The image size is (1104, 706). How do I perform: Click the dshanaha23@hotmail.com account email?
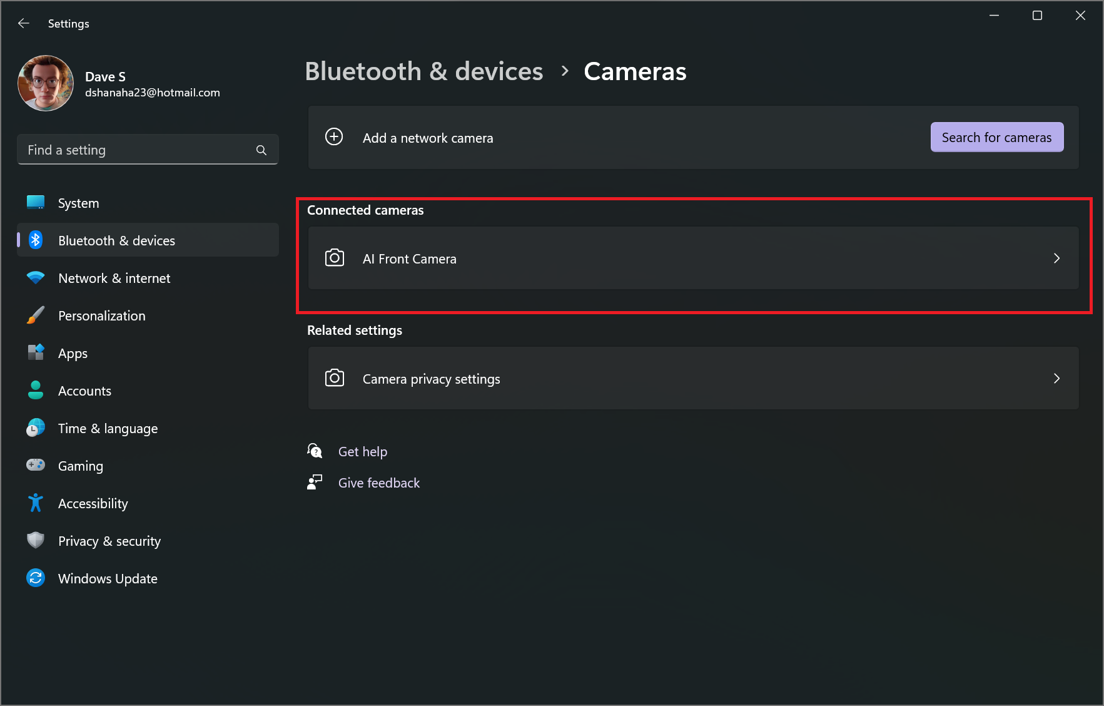153,93
